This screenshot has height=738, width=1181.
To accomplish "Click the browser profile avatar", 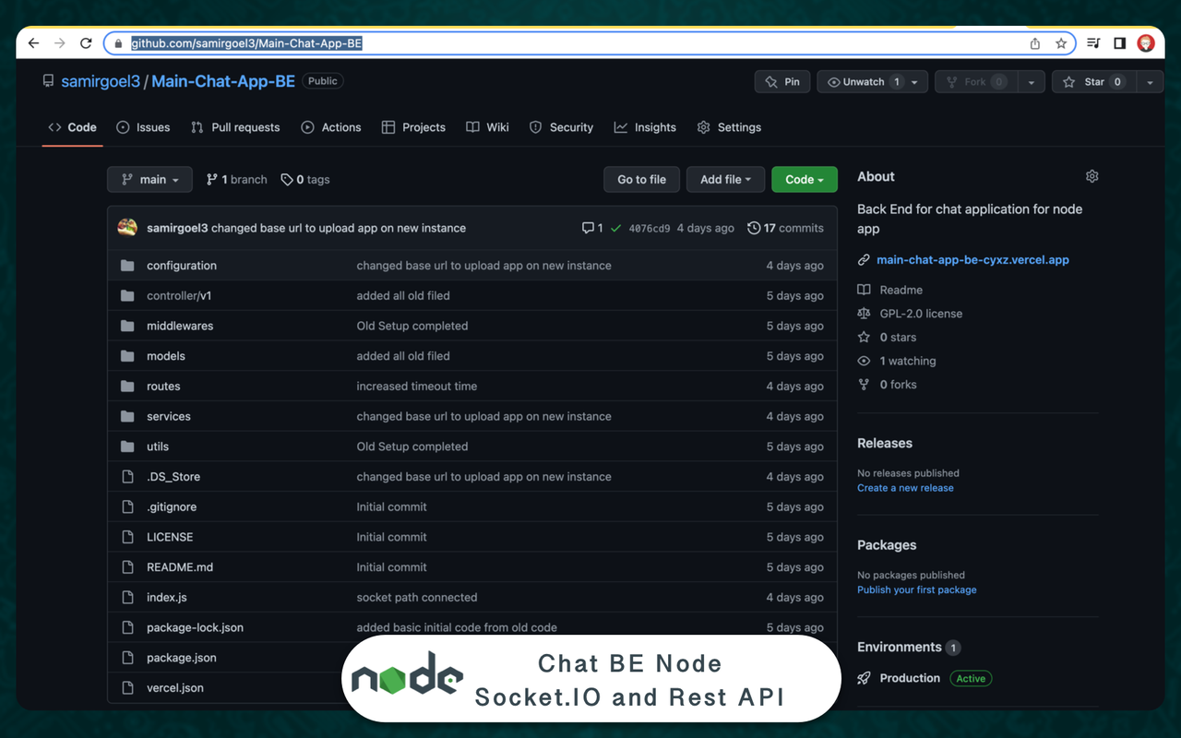I will (x=1146, y=43).
